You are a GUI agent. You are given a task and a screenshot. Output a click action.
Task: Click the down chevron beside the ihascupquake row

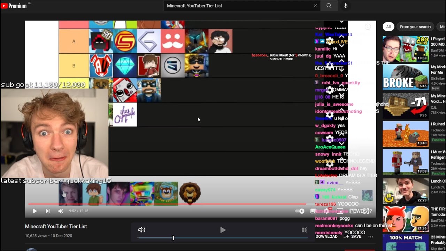pos(342,119)
